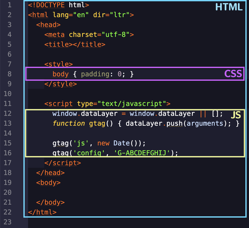Click the 'js' string literal
This screenshot has height=228, width=249.
[81, 143]
